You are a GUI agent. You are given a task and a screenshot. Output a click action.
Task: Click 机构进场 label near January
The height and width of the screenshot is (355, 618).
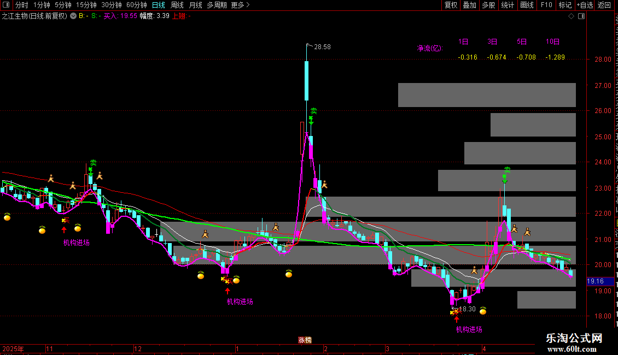pos(240,301)
